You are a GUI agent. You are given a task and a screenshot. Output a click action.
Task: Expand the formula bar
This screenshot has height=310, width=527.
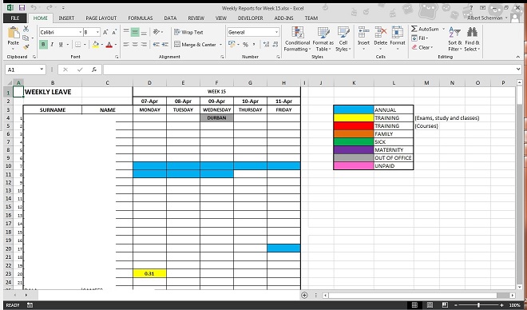518,70
